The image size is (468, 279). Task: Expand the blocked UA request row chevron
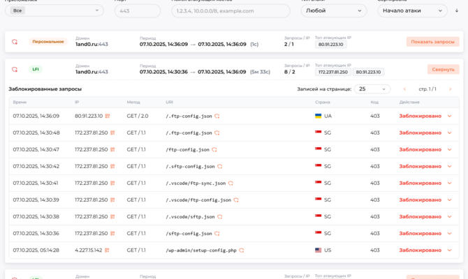pyautogui.click(x=449, y=116)
